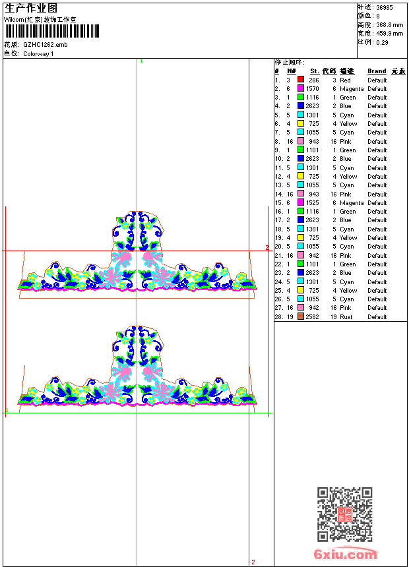
Task: Click the Rust color description
Action: (x=346, y=316)
